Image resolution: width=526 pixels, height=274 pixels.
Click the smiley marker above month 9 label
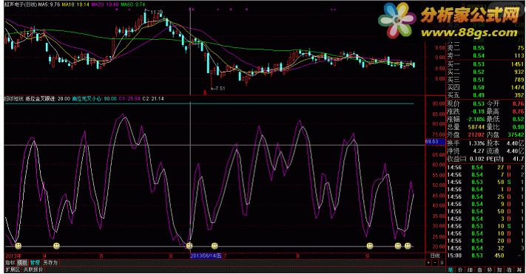tap(370, 246)
